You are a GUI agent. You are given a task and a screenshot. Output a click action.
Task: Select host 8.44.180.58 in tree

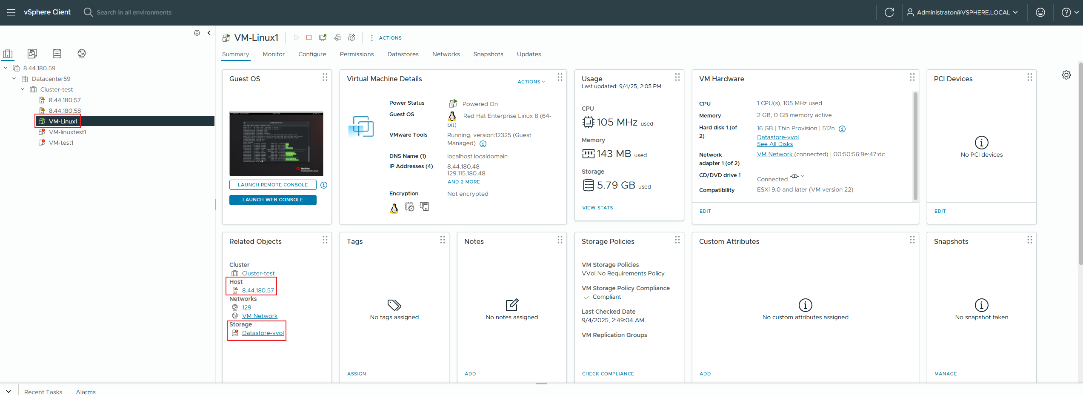pyautogui.click(x=64, y=111)
